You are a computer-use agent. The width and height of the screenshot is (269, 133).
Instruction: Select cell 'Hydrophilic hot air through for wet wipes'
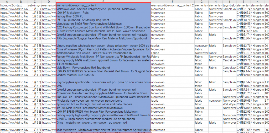point(104,104)
